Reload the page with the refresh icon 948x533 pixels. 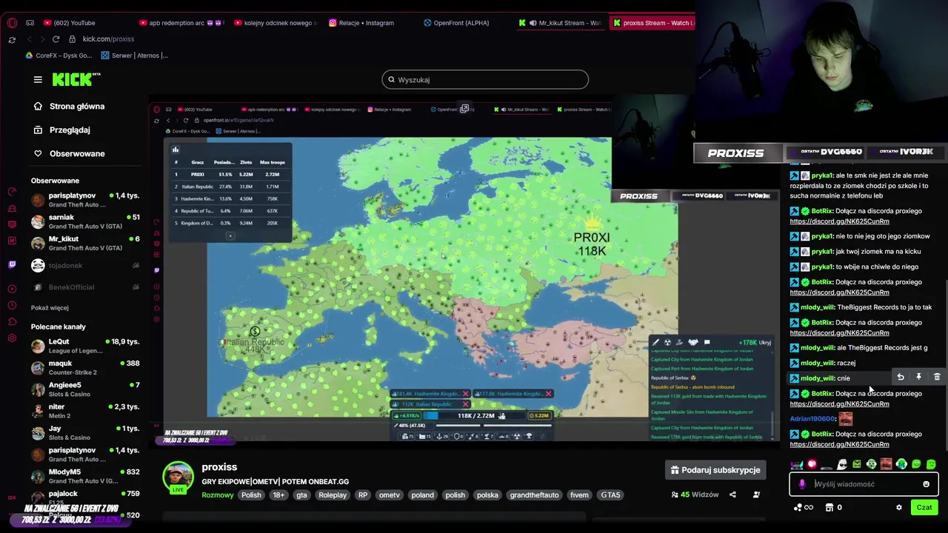(56, 39)
